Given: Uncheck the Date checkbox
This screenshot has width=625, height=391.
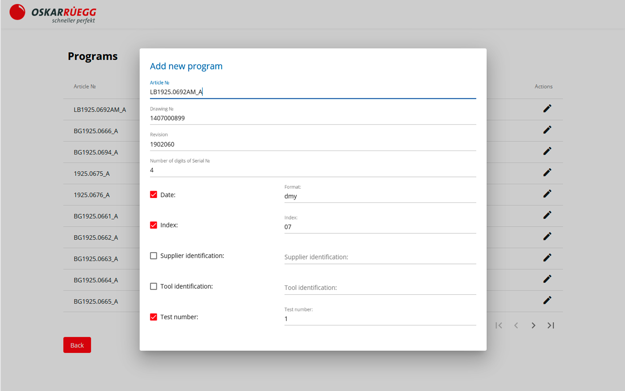Looking at the screenshot, I should tap(153, 195).
